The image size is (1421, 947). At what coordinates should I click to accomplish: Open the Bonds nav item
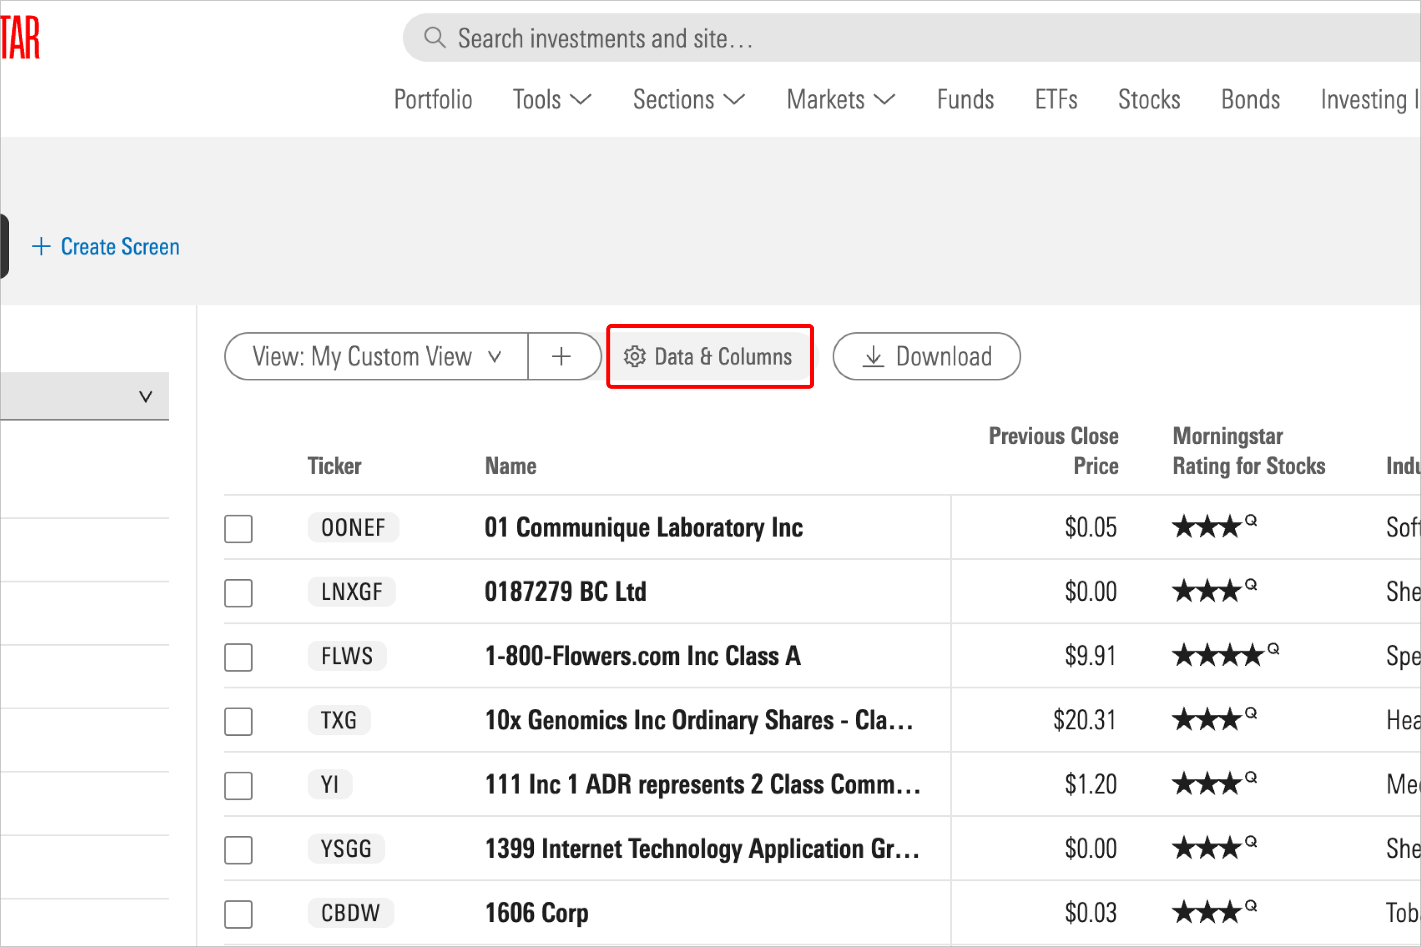(1251, 100)
